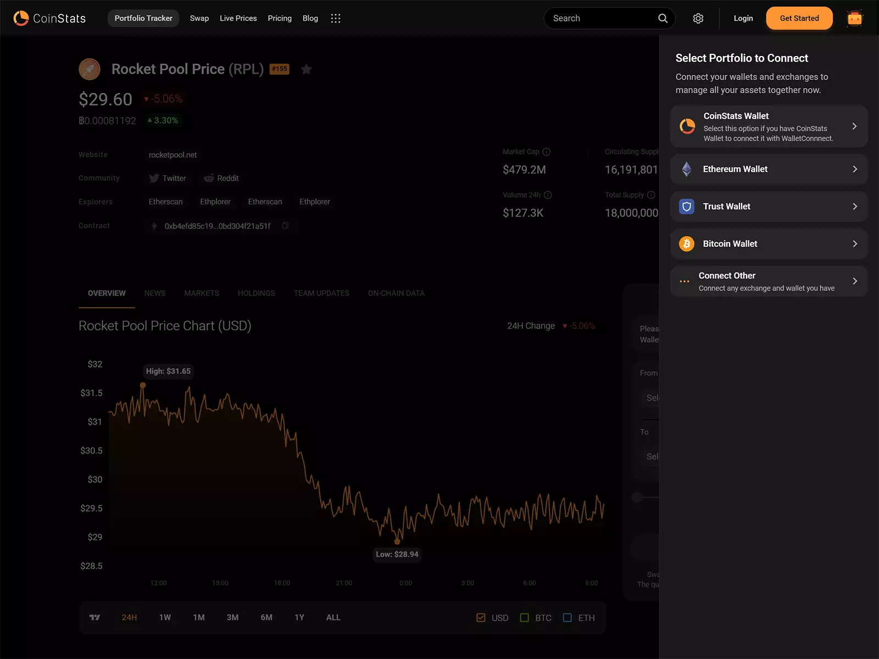This screenshot has height=659, width=879.
Task: Click the Rocket Pool coin logo
Action: [90, 69]
